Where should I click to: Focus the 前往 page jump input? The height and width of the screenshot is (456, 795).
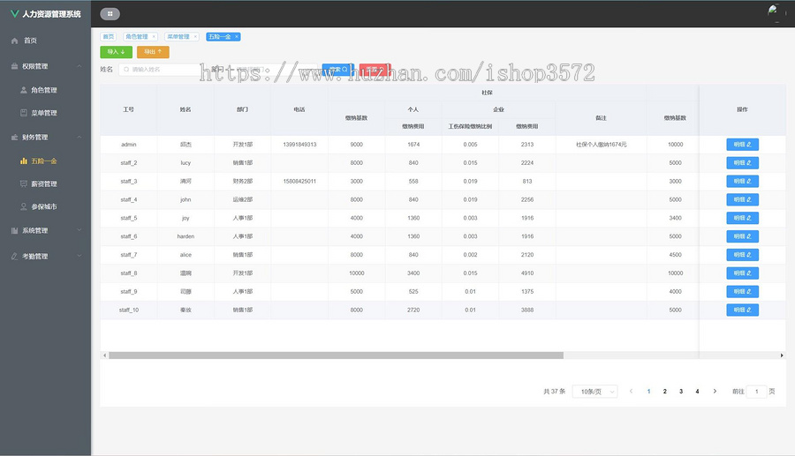pos(756,392)
